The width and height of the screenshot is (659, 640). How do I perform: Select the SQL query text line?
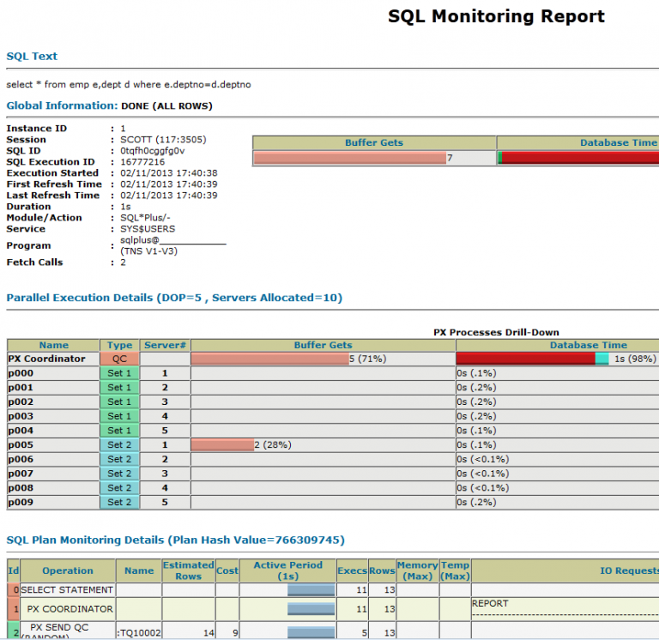coord(129,84)
